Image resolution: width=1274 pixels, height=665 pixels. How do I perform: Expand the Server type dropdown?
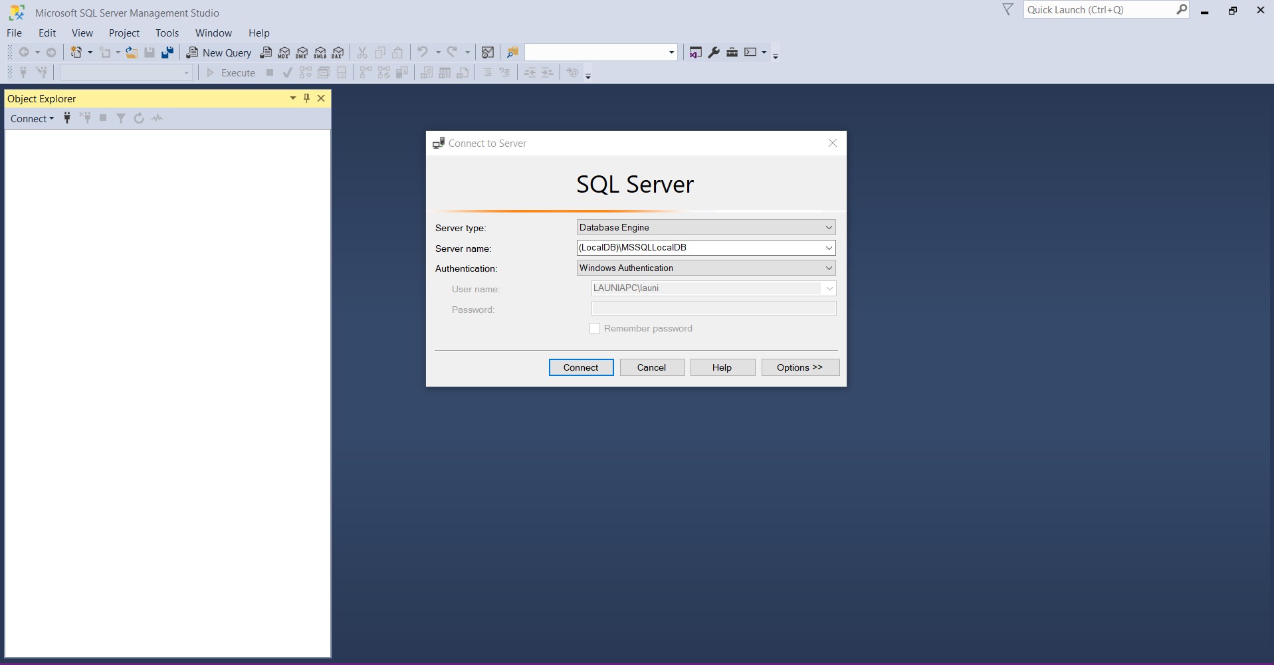[829, 227]
